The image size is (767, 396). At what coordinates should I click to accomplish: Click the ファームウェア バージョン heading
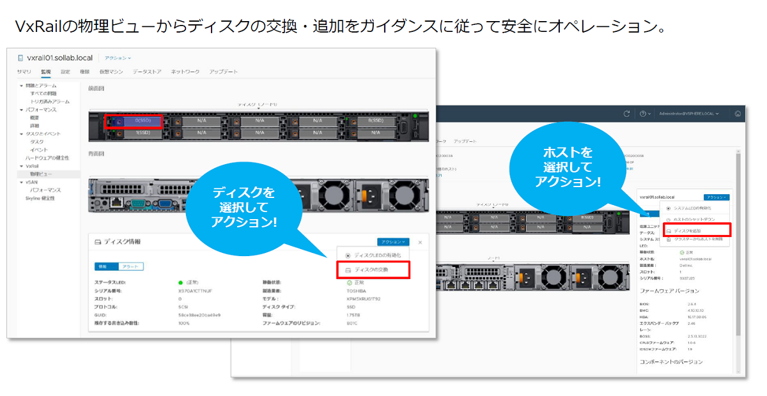(670, 291)
